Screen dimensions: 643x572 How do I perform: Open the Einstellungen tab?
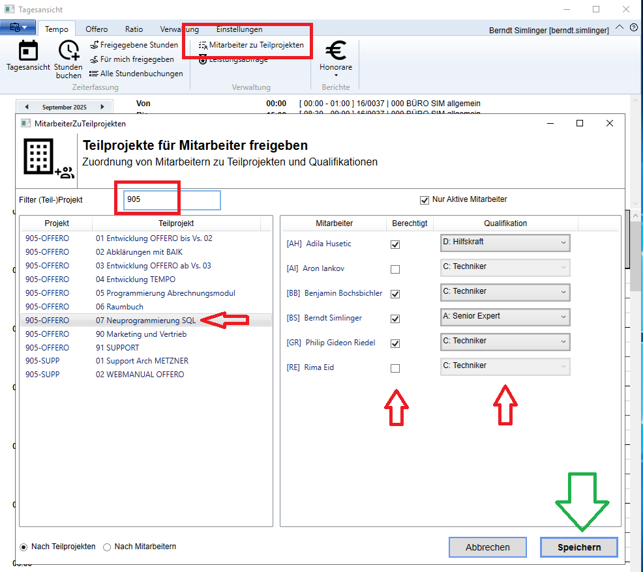pyautogui.click(x=239, y=29)
